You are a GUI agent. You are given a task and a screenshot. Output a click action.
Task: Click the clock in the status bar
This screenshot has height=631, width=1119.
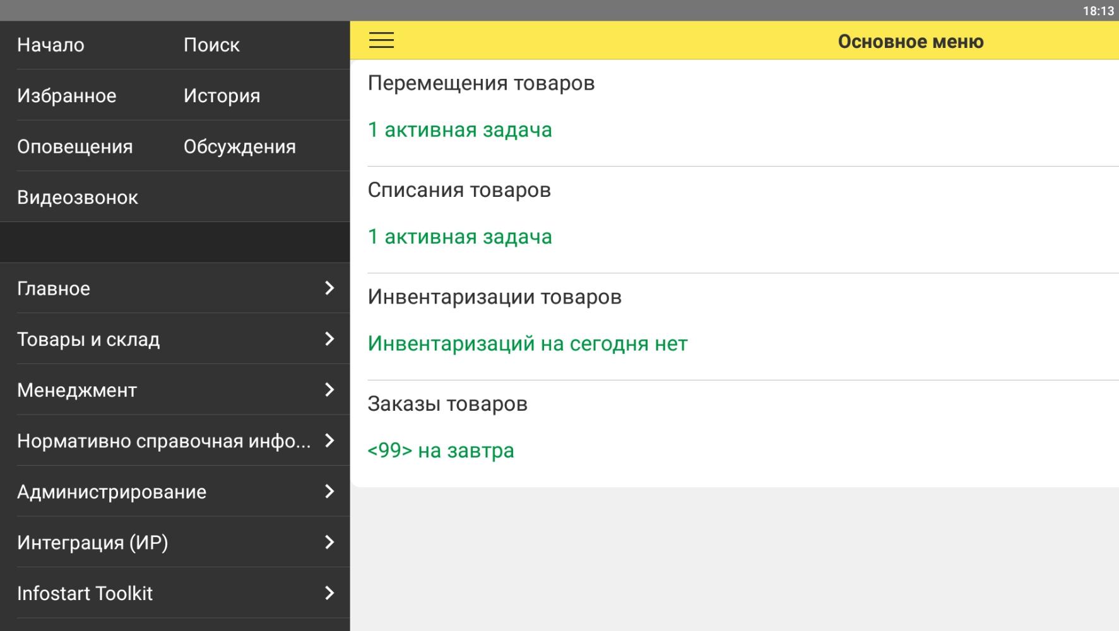pyautogui.click(x=1098, y=11)
